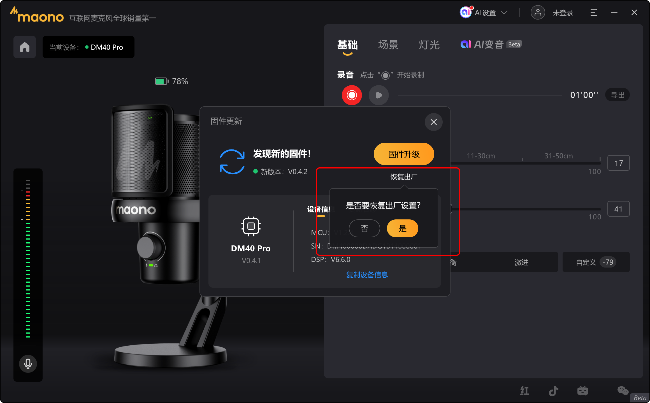Confirm factory reset with 是 button

(x=402, y=228)
